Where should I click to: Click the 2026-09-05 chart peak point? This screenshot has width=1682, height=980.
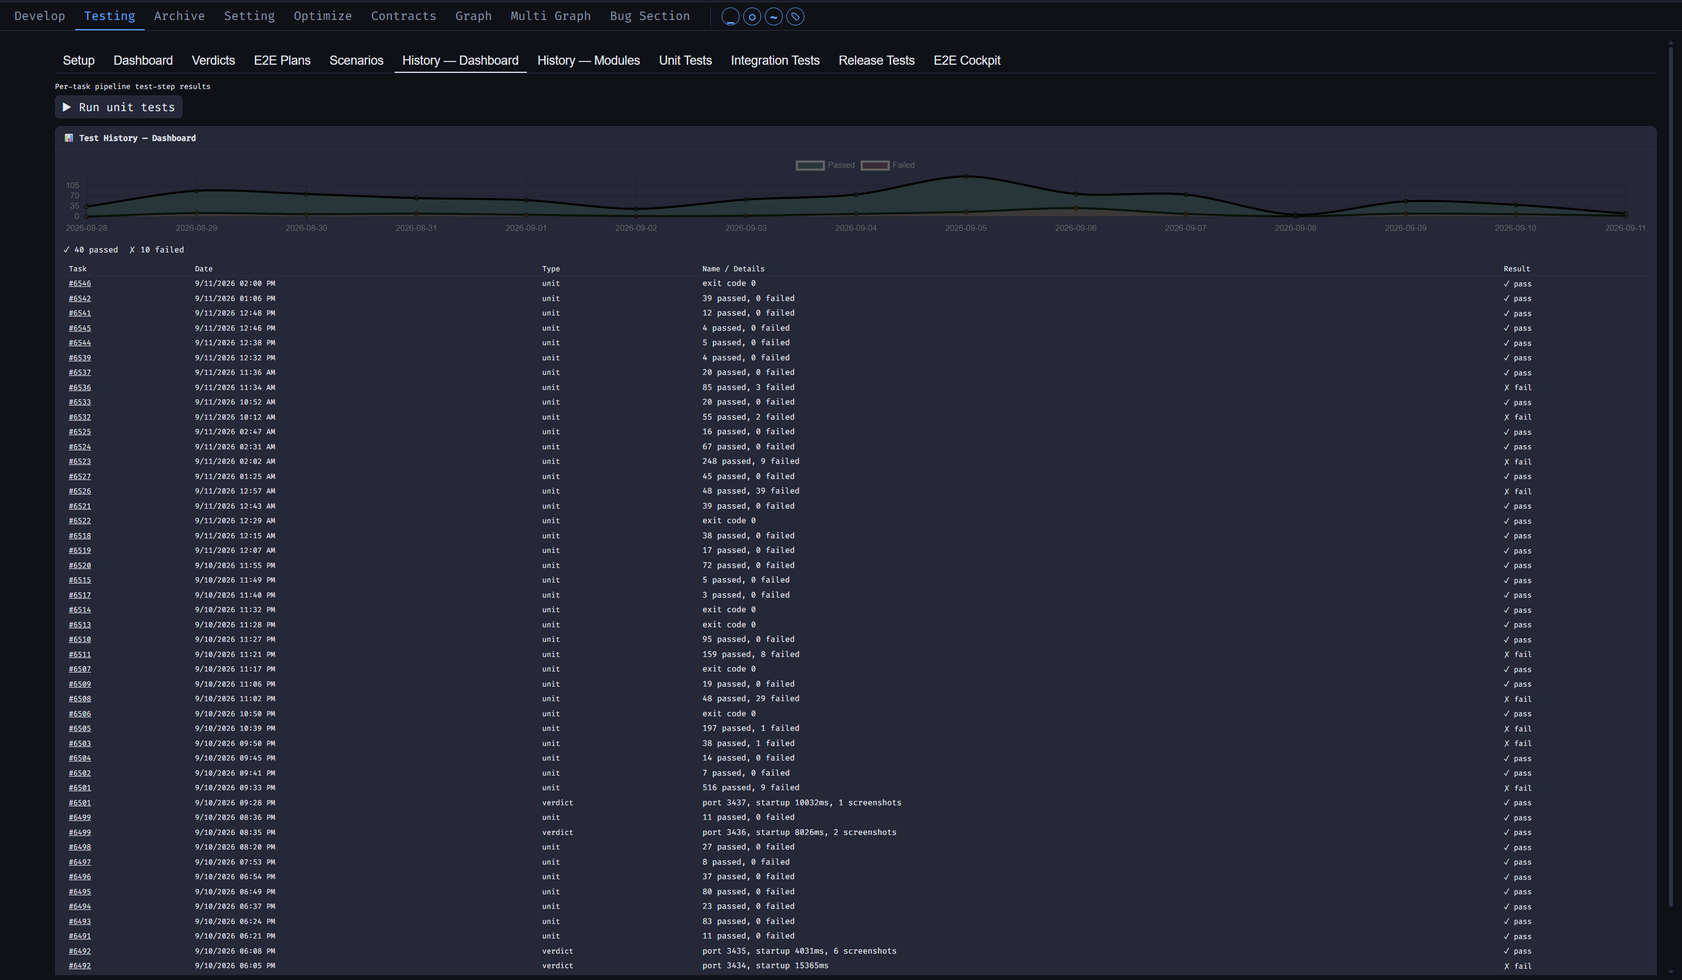[966, 177]
